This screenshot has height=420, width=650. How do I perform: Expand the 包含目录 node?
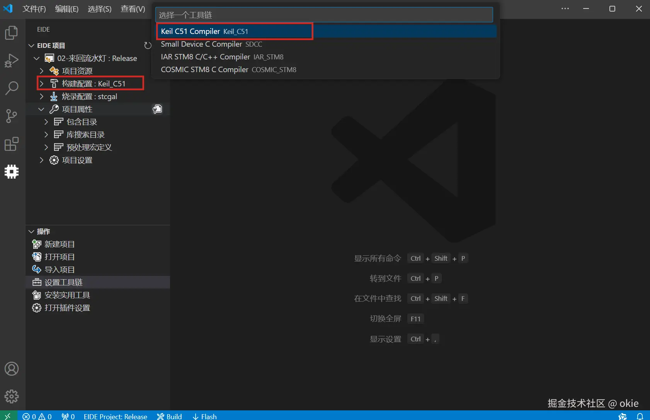coord(46,122)
